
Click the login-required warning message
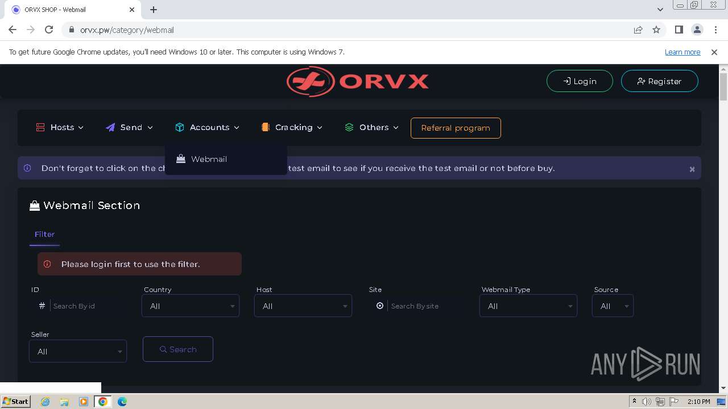(139, 264)
